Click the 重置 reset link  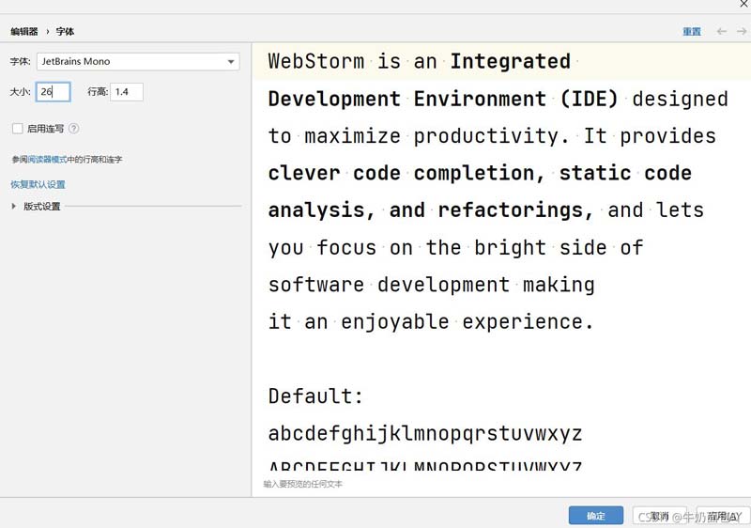[x=691, y=31]
